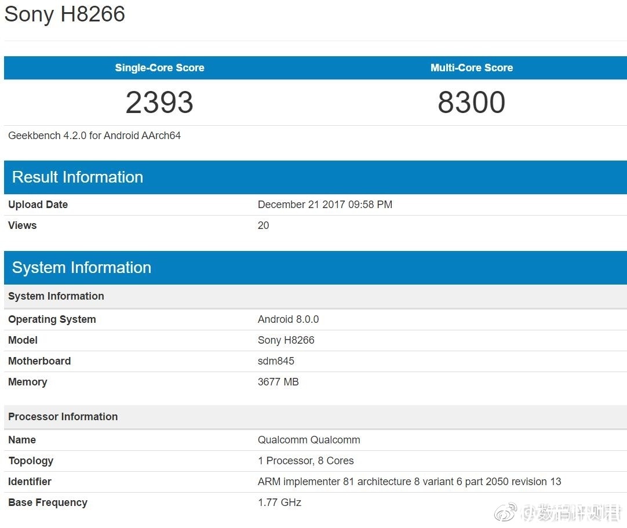
Task: Click the Geekbench 4.2.0 version text
Action: click(94, 135)
